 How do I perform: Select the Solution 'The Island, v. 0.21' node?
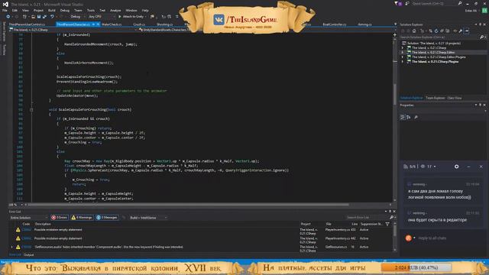(x=433, y=43)
